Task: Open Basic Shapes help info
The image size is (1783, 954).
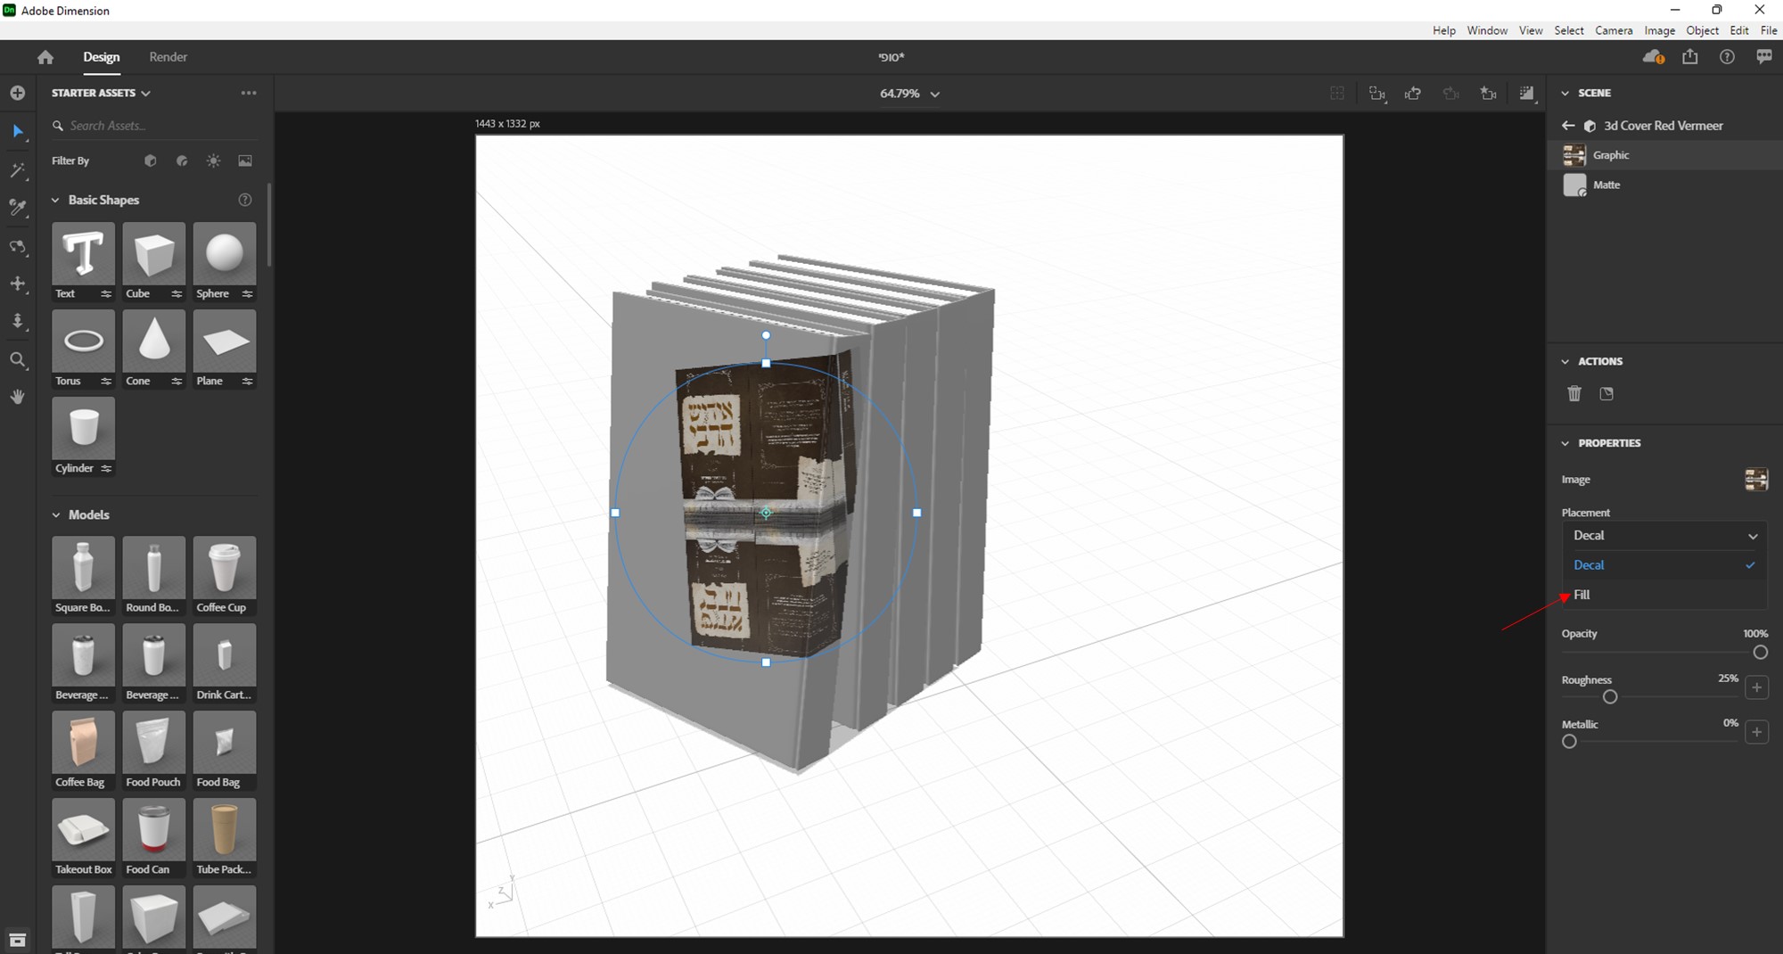Action: coord(245,200)
